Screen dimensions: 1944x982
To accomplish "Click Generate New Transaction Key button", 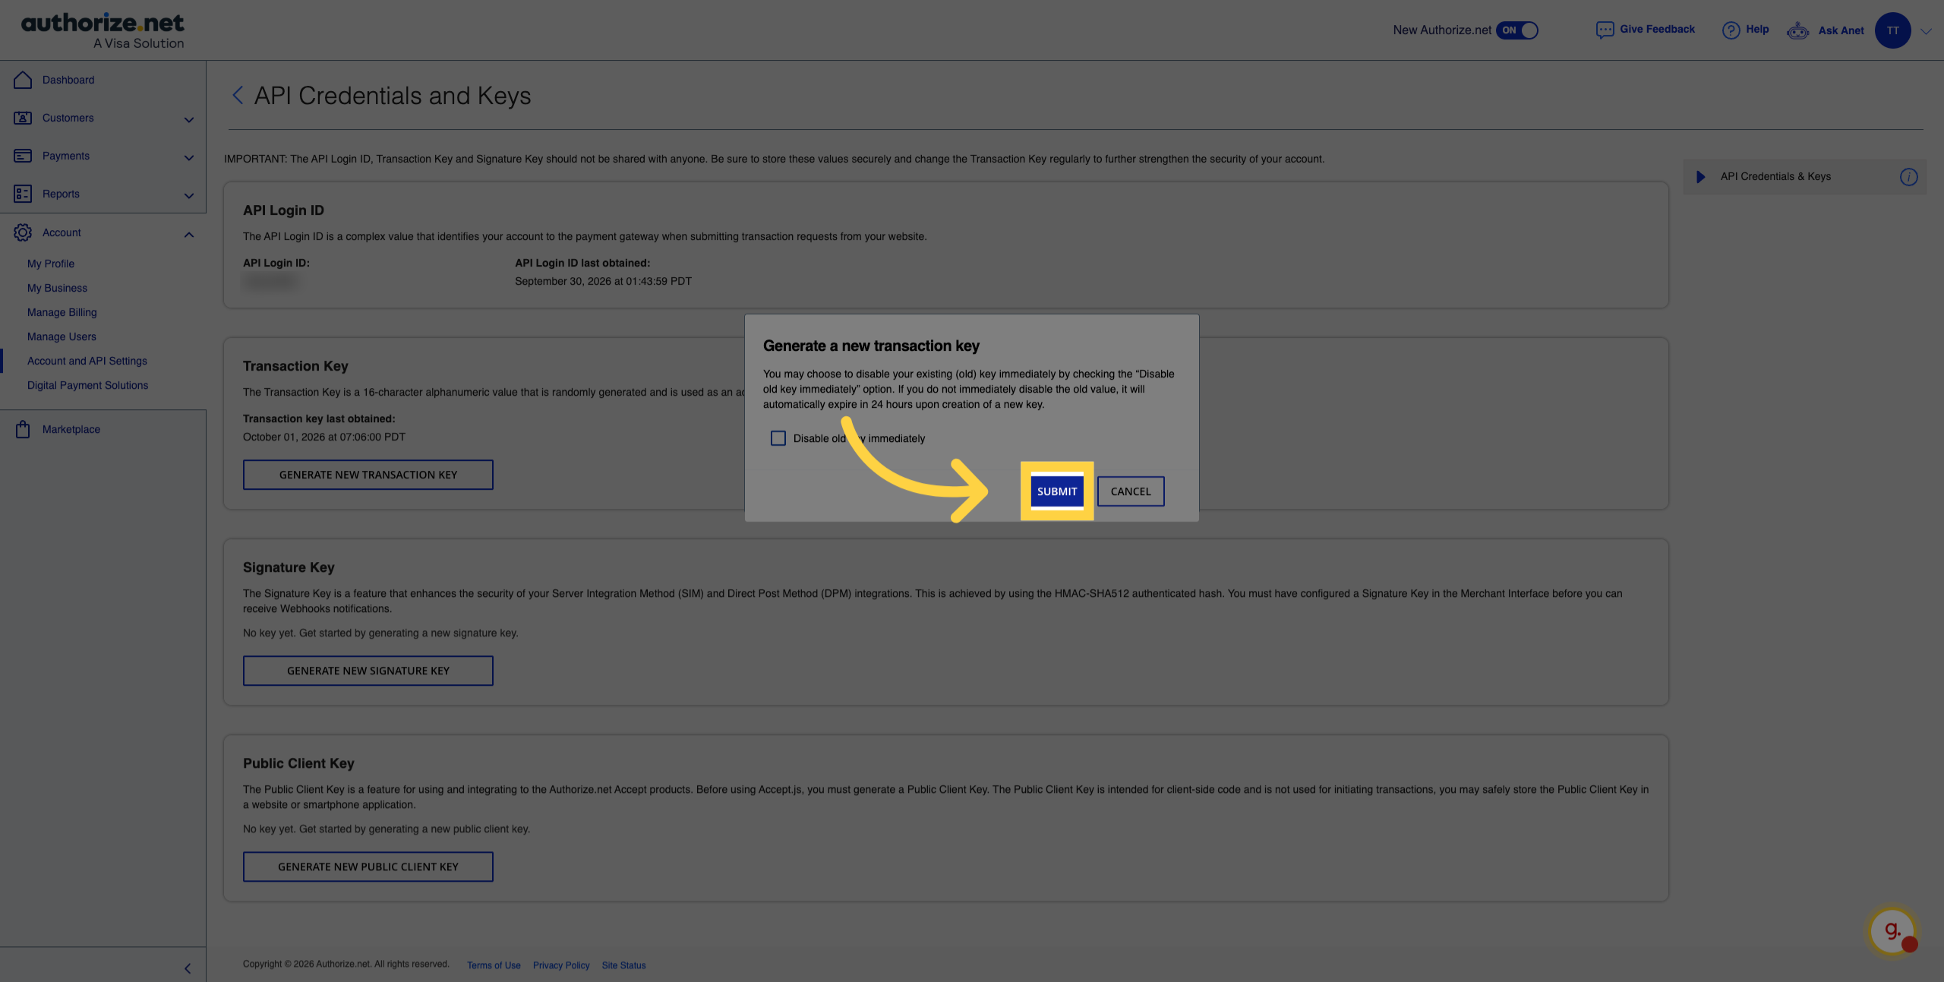I will click(368, 475).
